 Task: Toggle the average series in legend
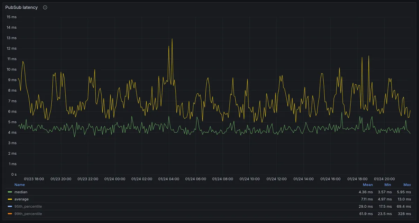[22, 199]
